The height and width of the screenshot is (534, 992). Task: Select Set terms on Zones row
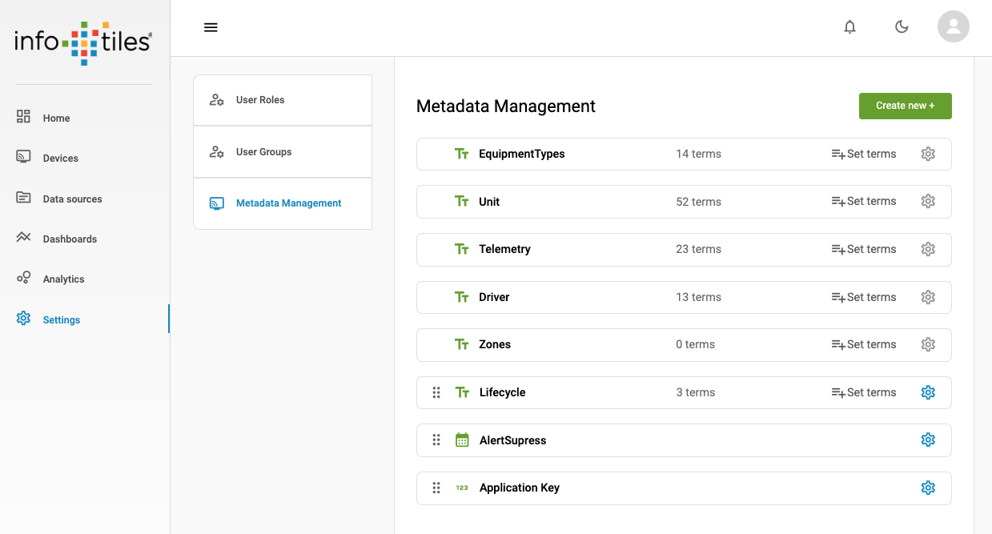tap(863, 344)
